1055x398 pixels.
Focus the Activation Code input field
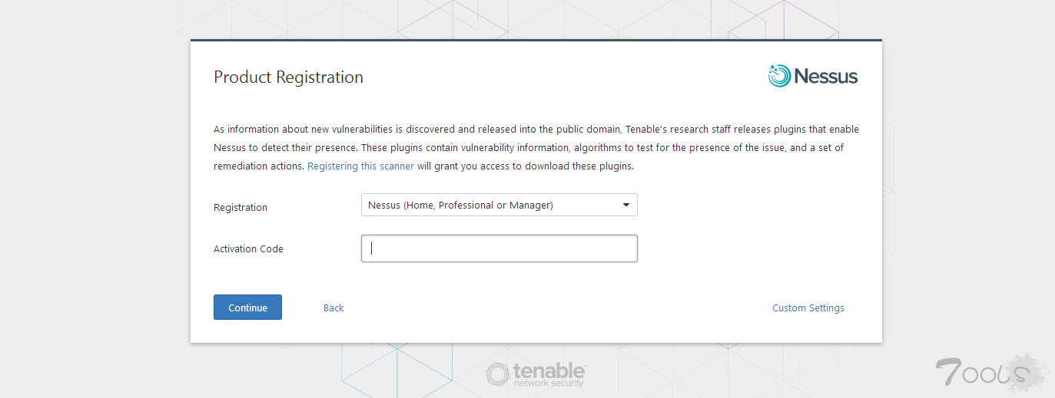pos(499,248)
